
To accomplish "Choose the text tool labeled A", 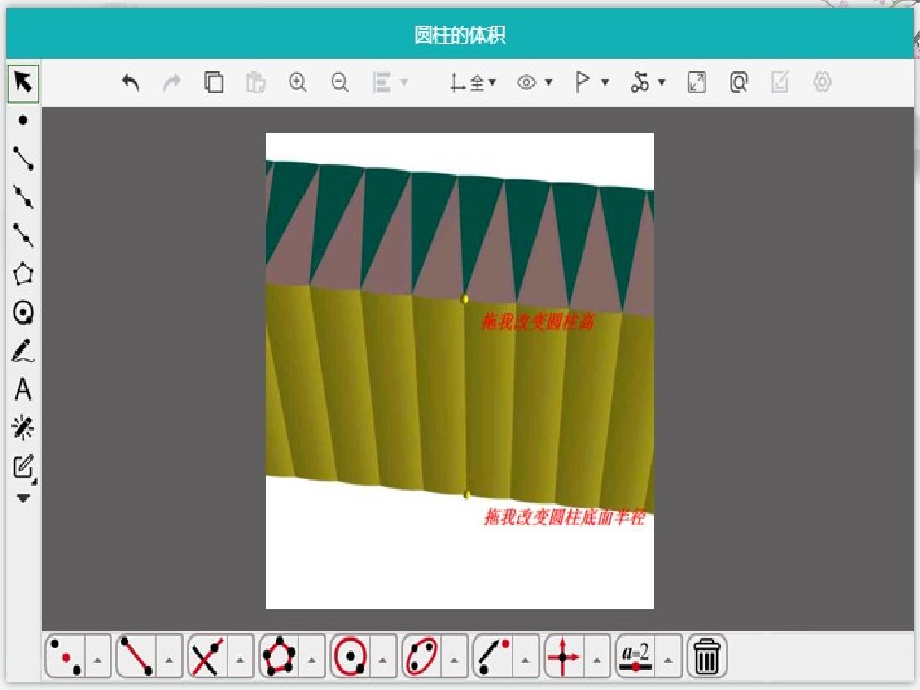I will (x=23, y=389).
